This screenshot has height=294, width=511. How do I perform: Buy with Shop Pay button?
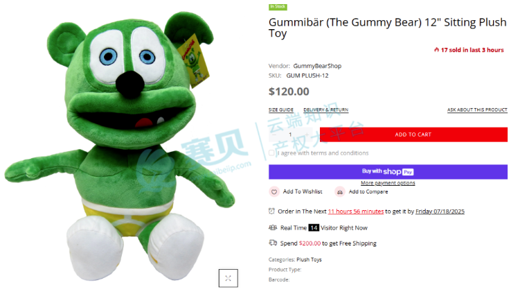(388, 172)
